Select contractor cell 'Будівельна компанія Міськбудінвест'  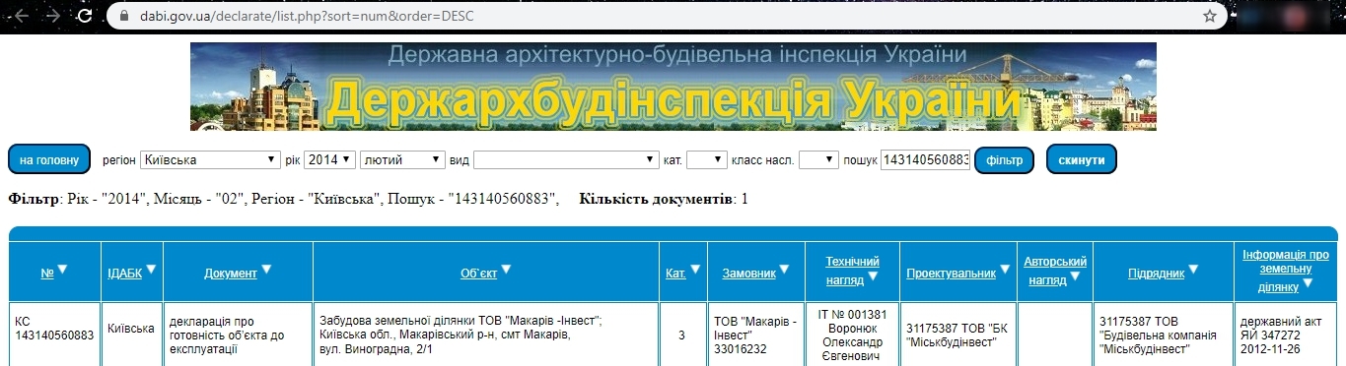1164,335
